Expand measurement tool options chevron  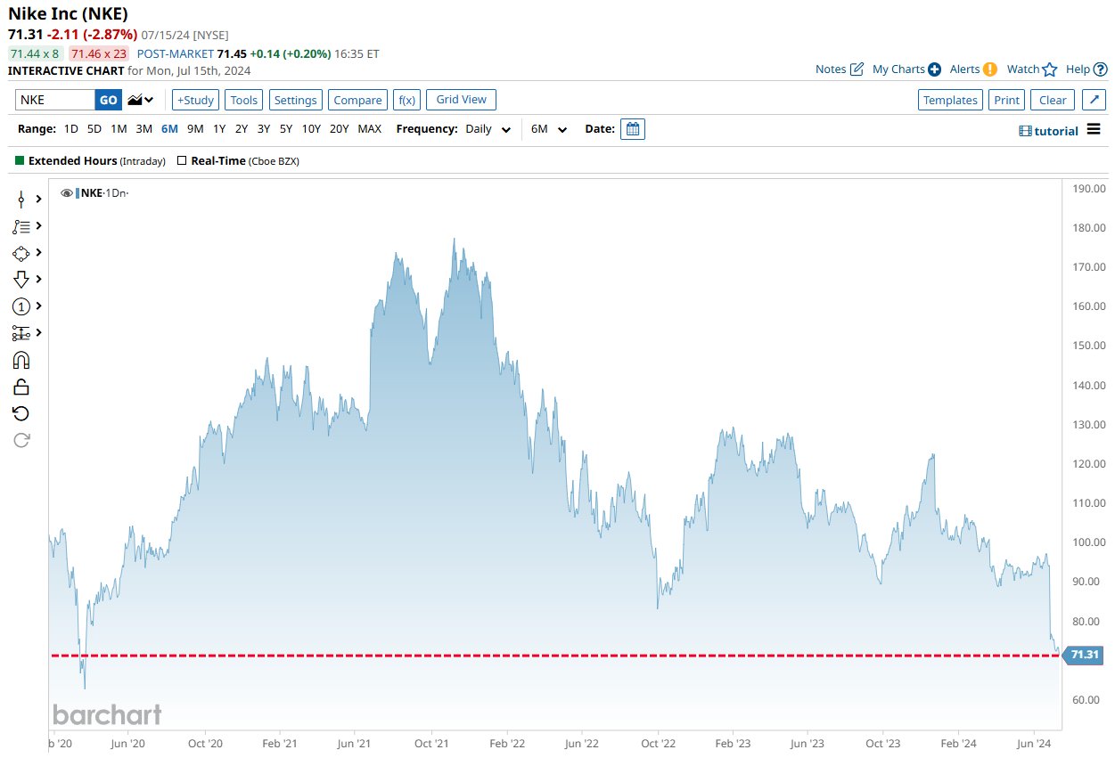point(39,333)
